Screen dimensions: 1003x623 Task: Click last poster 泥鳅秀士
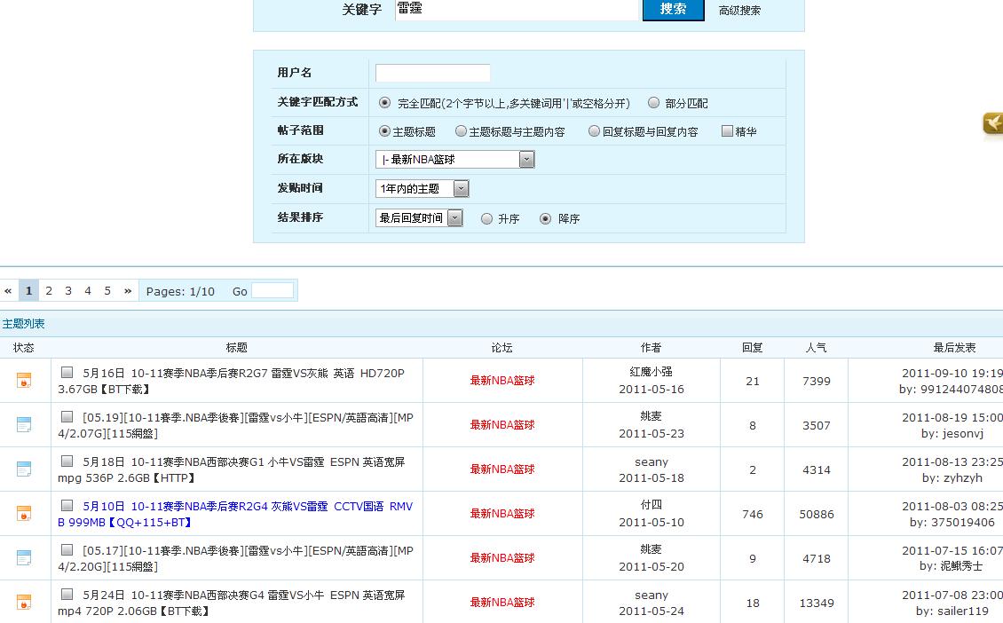pyautogui.click(x=960, y=566)
